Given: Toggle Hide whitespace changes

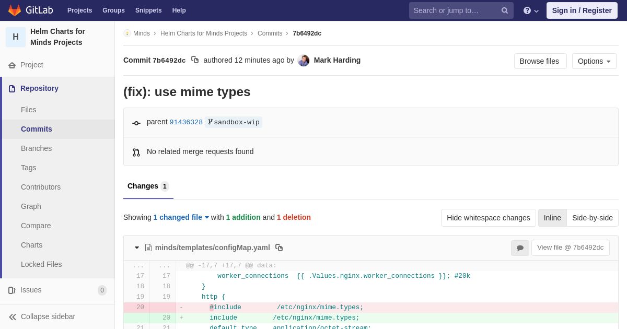Looking at the screenshot, I should pos(488,218).
